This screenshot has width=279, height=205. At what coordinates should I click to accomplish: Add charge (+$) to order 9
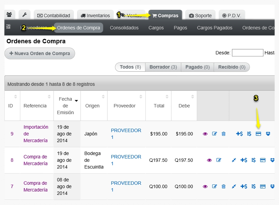(239, 134)
